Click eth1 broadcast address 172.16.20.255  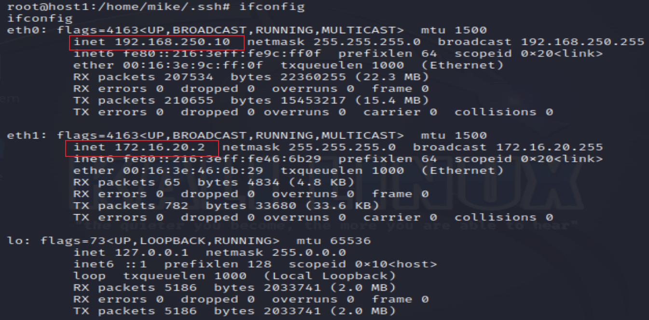tap(549, 148)
